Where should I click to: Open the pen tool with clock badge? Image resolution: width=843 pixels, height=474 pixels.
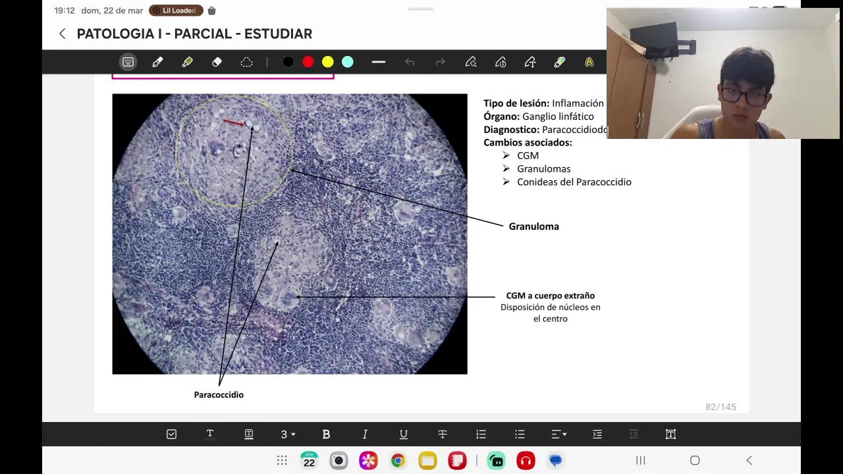click(x=501, y=62)
